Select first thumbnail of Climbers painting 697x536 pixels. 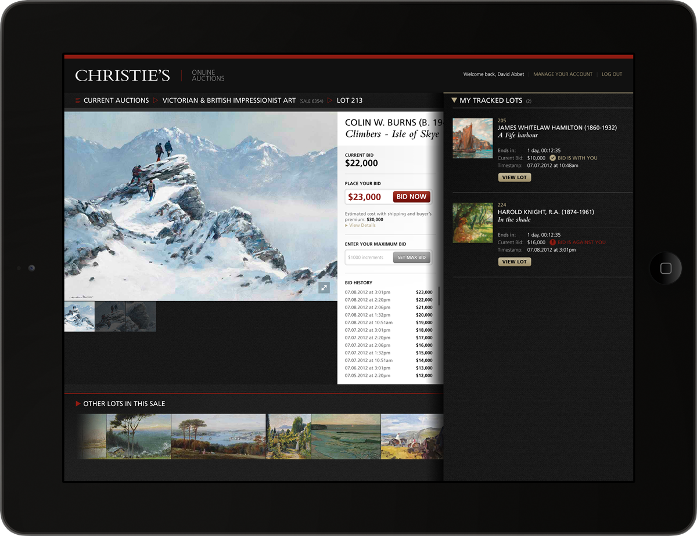point(80,316)
